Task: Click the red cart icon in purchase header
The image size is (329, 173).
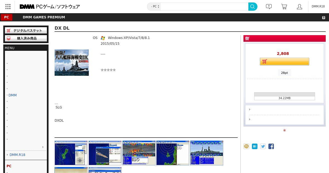Action: click(247, 38)
